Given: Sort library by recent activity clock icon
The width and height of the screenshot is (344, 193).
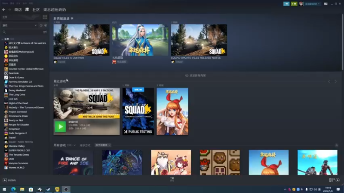Looking at the screenshot, I should point(41,25).
